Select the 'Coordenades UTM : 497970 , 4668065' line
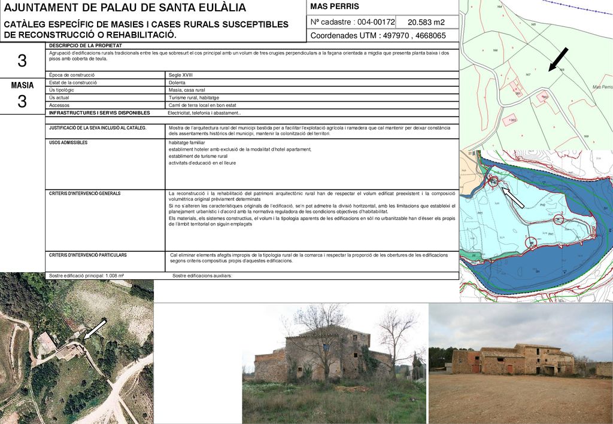The image size is (613, 424). pyautogui.click(x=378, y=35)
